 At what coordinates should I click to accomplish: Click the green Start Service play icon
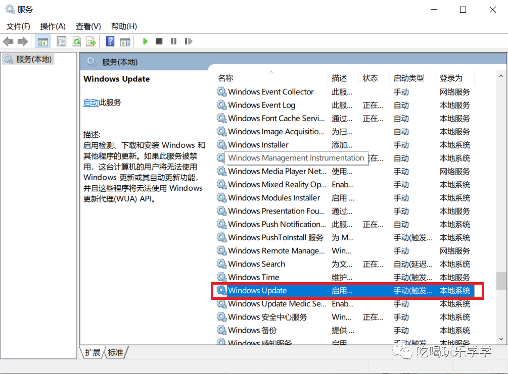pyautogui.click(x=145, y=41)
